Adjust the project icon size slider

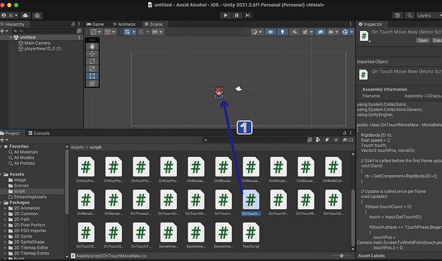pyautogui.click(x=342, y=256)
